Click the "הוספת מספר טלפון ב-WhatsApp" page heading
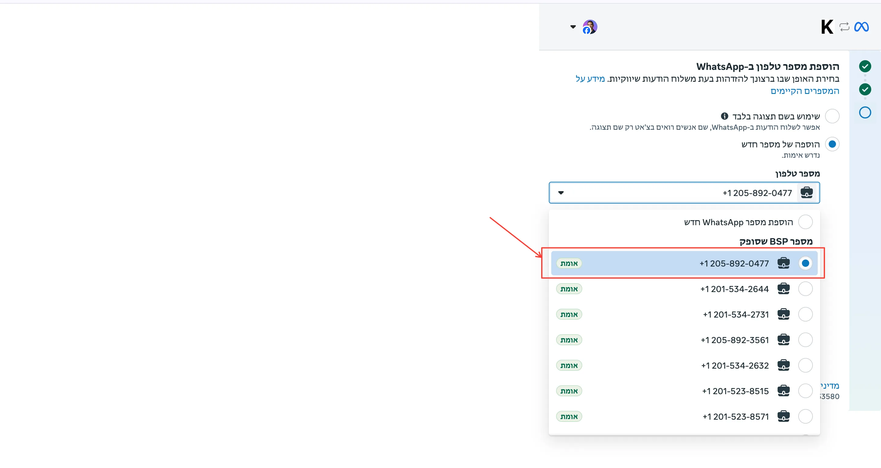 pos(768,66)
